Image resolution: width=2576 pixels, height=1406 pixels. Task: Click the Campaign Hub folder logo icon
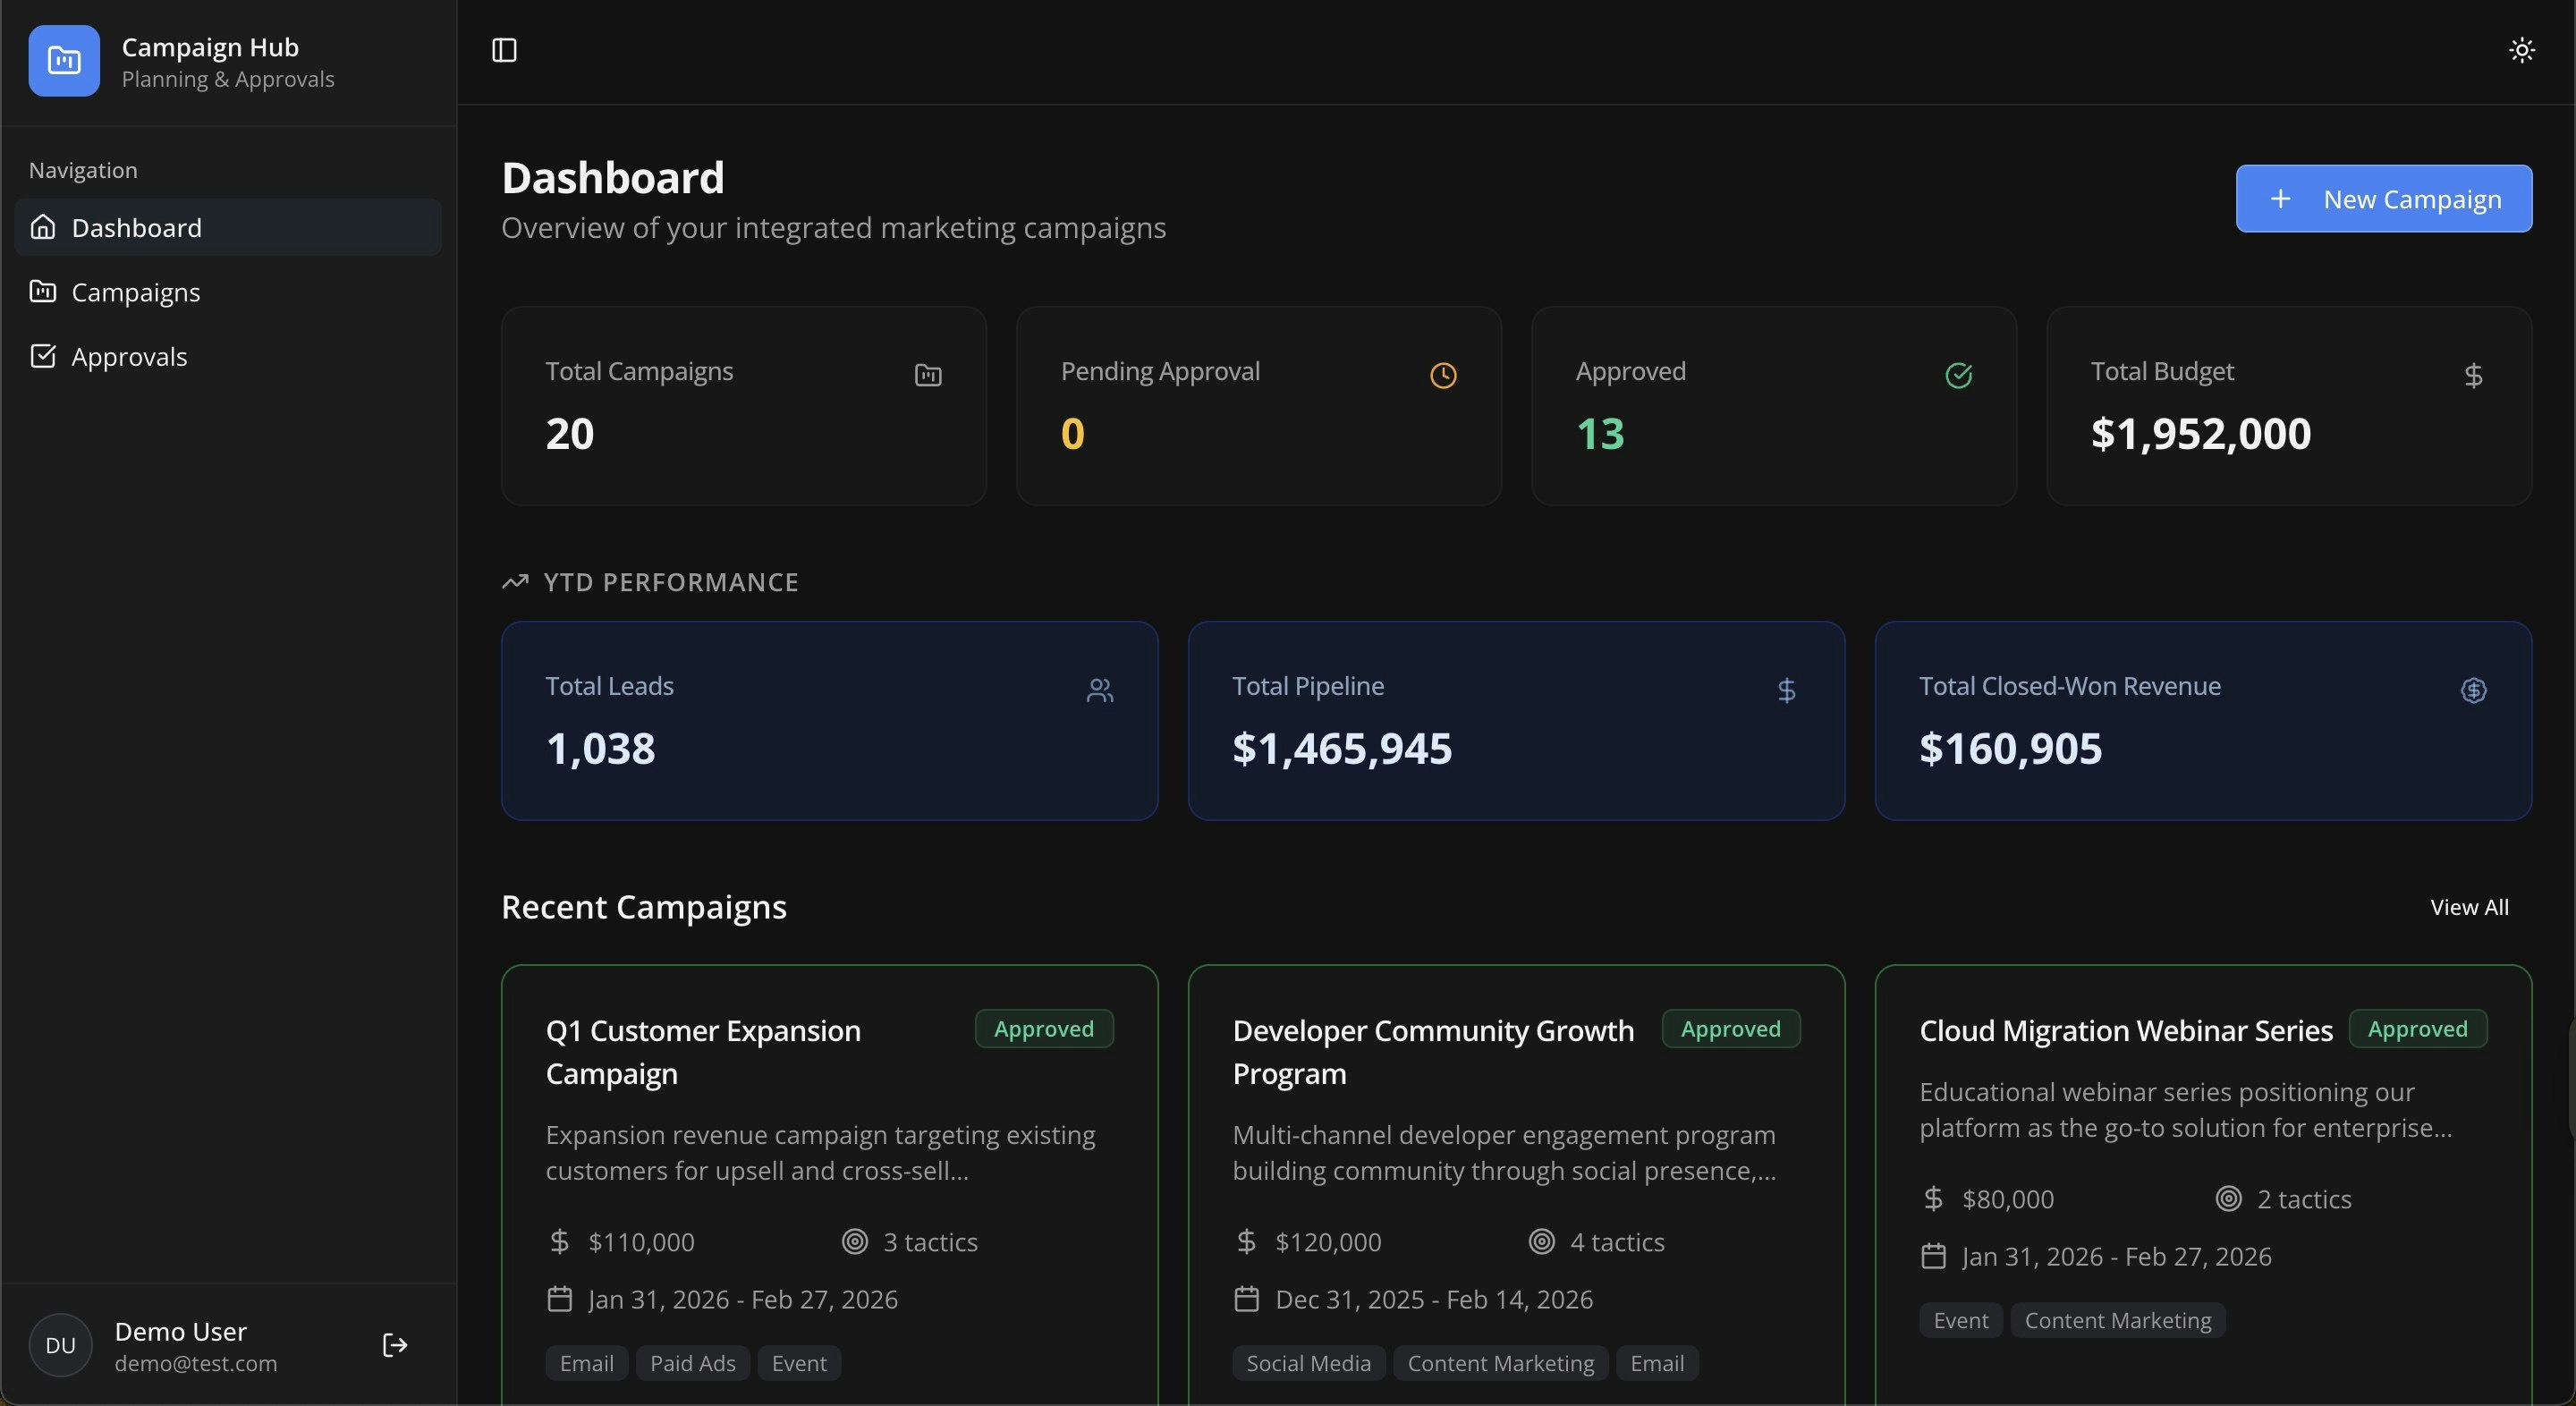(x=64, y=61)
